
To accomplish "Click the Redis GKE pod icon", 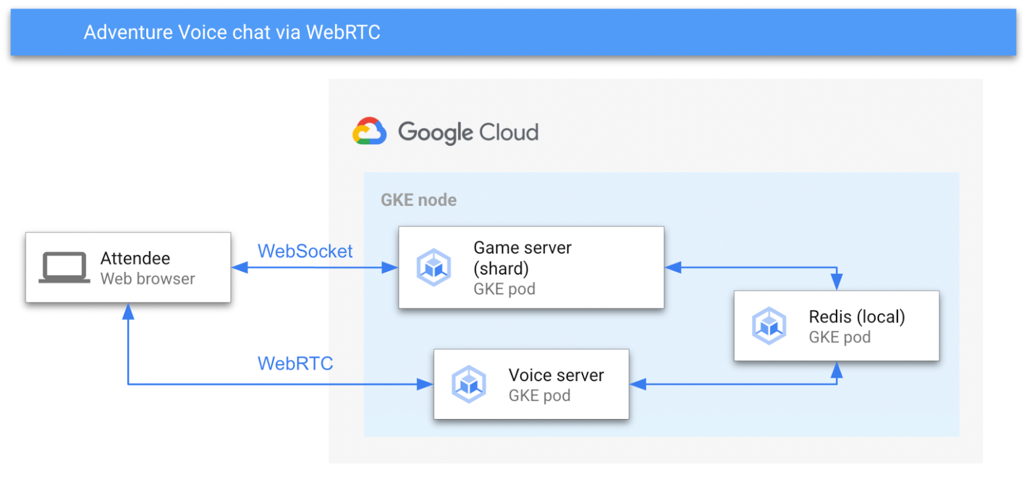I will point(769,326).
